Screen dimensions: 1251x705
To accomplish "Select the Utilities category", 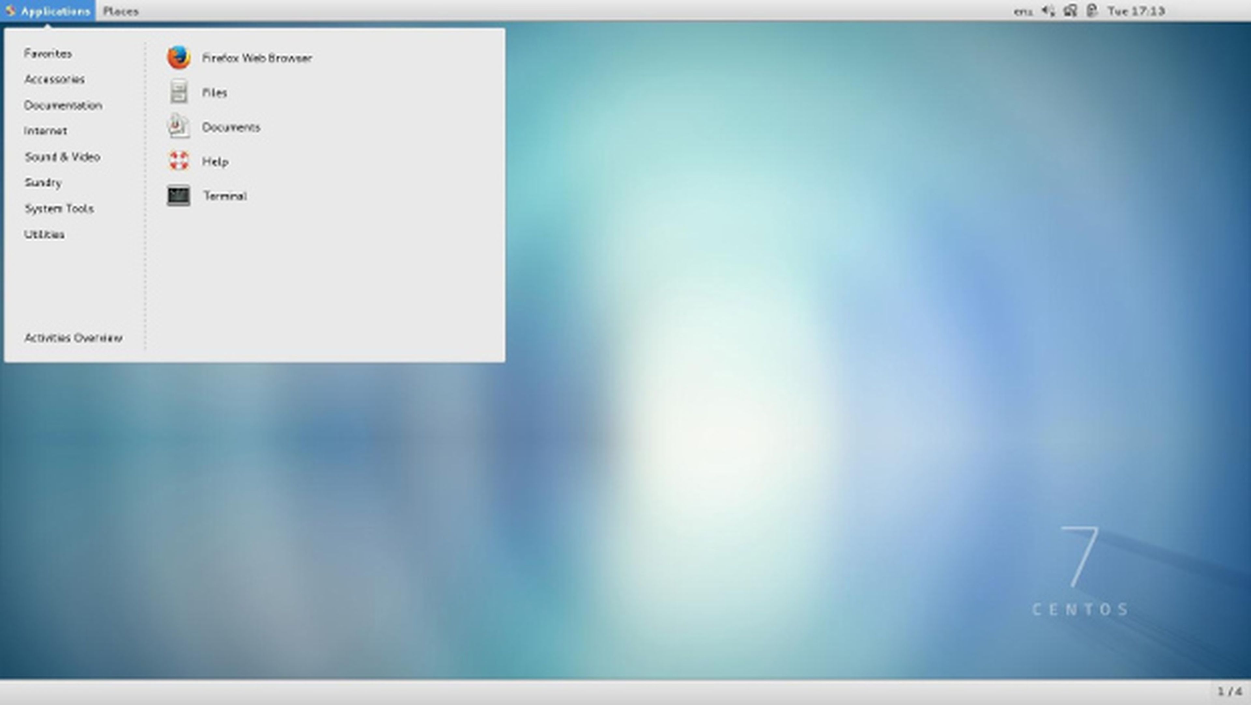I will coord(44,234).
